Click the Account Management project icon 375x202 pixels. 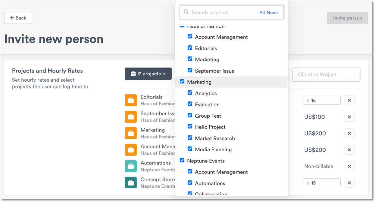pyautogui.click(x=131, y=150)
